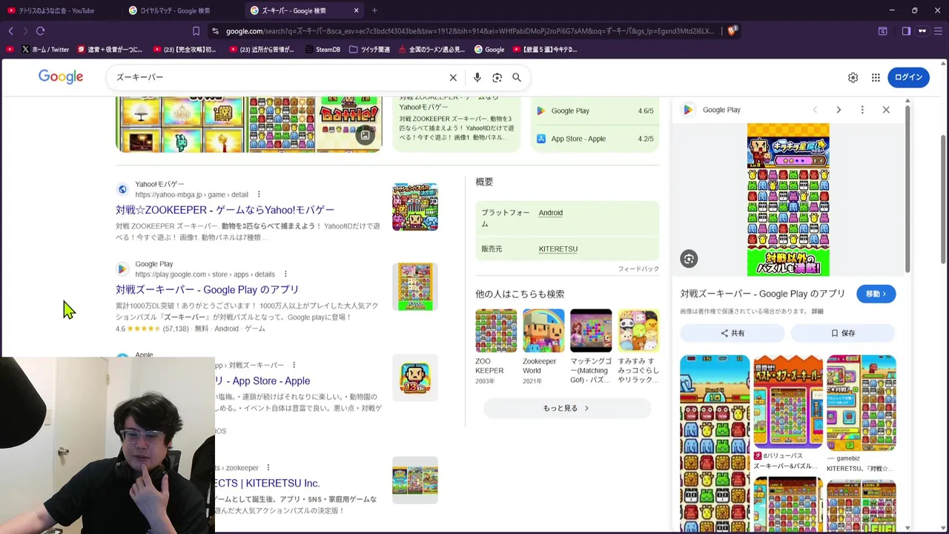Viewport: 949px width, 534px height.
Task: Open the ホーム / Twitter bookmark
Action: 45,50
